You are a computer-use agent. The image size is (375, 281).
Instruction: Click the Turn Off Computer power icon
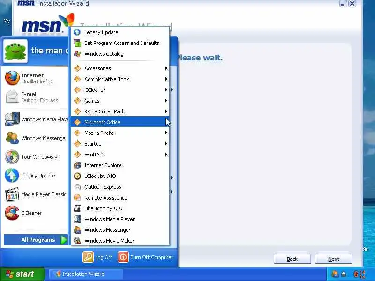pos(123,257)
